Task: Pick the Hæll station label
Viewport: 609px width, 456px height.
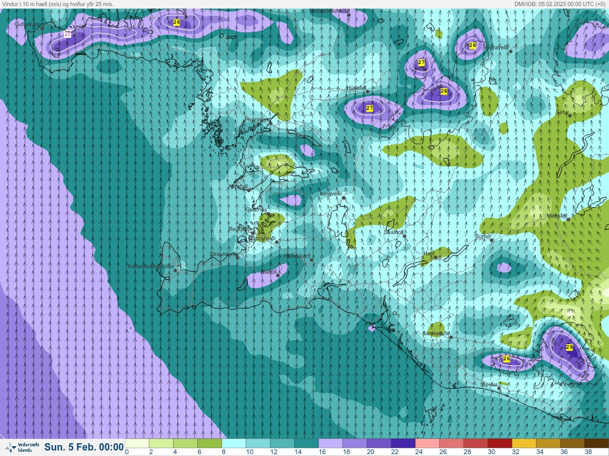Action: [x=429, y=254]
